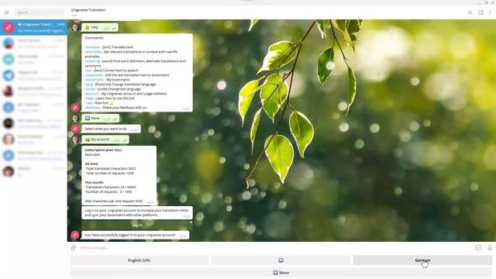Click the Lingvanex avatar in the chat list
Screen dimensions: 496x279
pyautogui.click(x=9, y=28)
